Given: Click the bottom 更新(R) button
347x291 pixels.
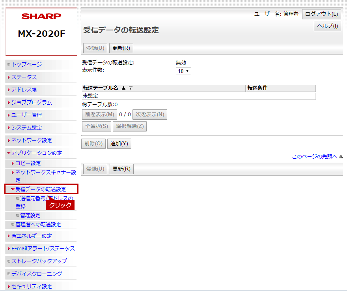Looking at the screenshot, I should pyautogui.click(x=121, y=169).
